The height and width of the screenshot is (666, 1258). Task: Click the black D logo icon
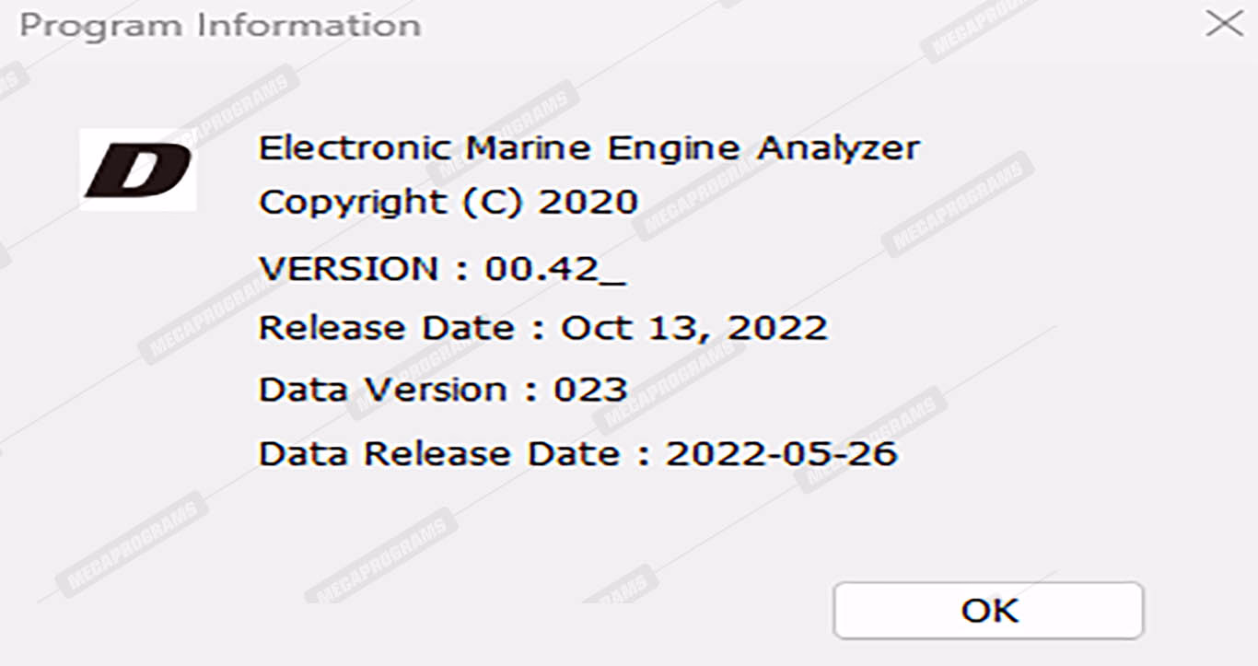[x=138, y=170]
